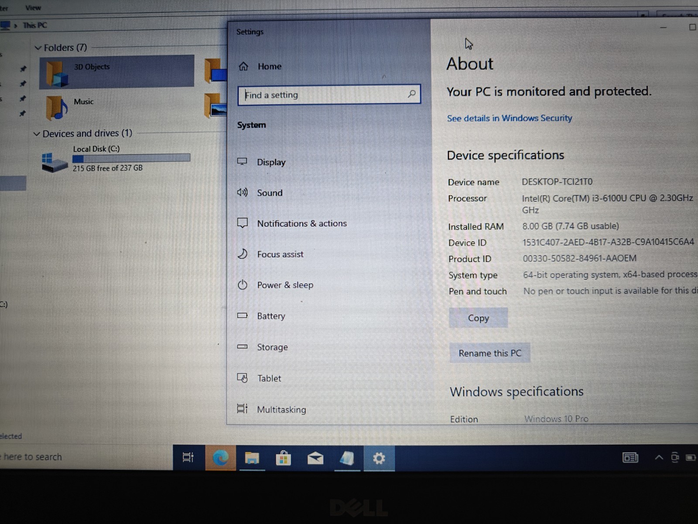The image size is (698, 524).
Task: Click See details in Windows Security
Action: pyautogui.click(x=509, y=118)
